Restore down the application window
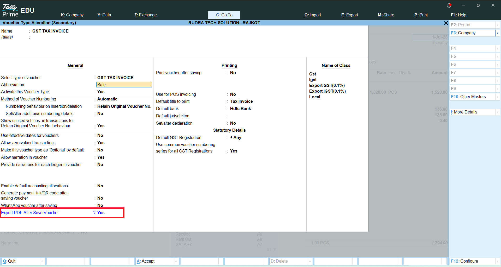This screenshot has width=501, height=267. coord(478,5)
